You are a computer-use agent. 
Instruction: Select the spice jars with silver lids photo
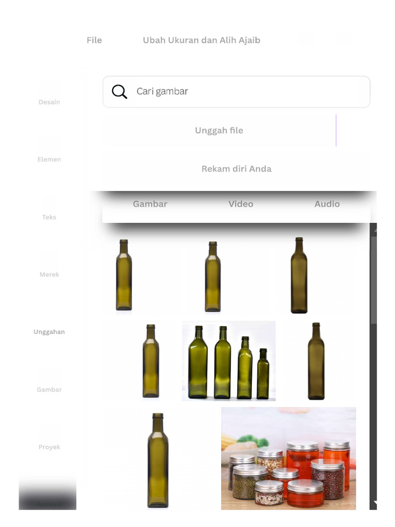[289, 459]
